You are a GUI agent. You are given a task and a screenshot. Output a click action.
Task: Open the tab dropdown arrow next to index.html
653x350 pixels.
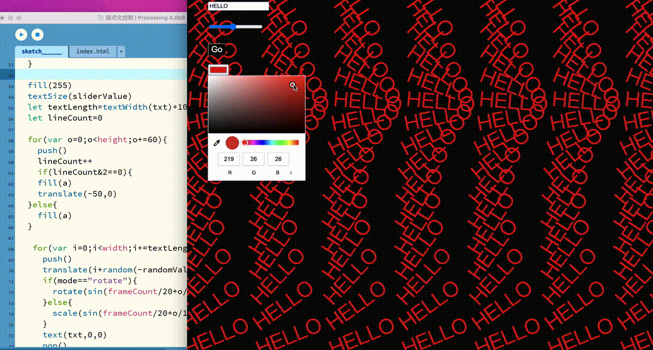point(121,52)
